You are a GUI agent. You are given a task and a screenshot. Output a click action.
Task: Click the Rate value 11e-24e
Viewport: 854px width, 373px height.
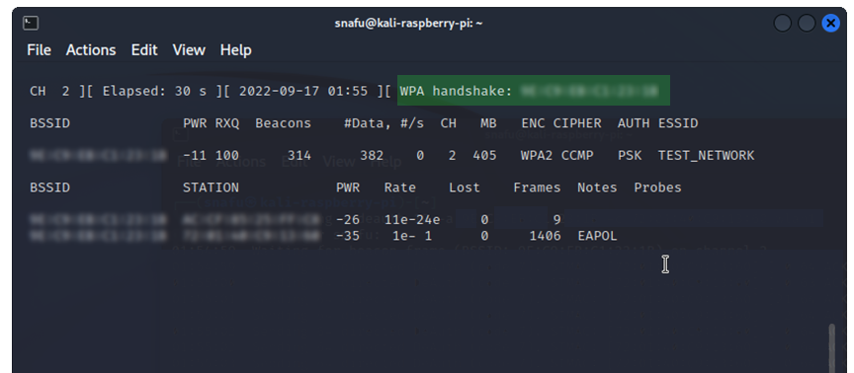pyautogui.click(x=412, y=220)
